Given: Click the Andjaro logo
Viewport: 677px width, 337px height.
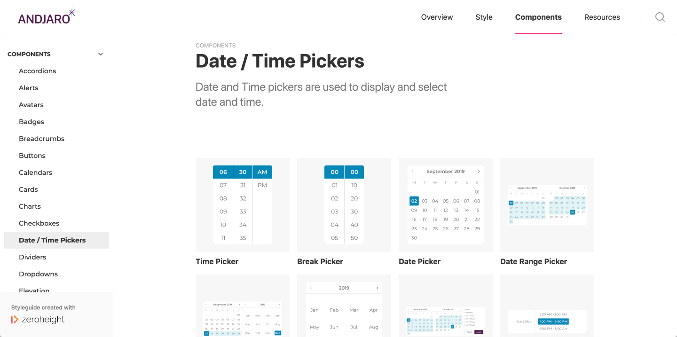Looking at the screenshot, I should pos(47,16).
